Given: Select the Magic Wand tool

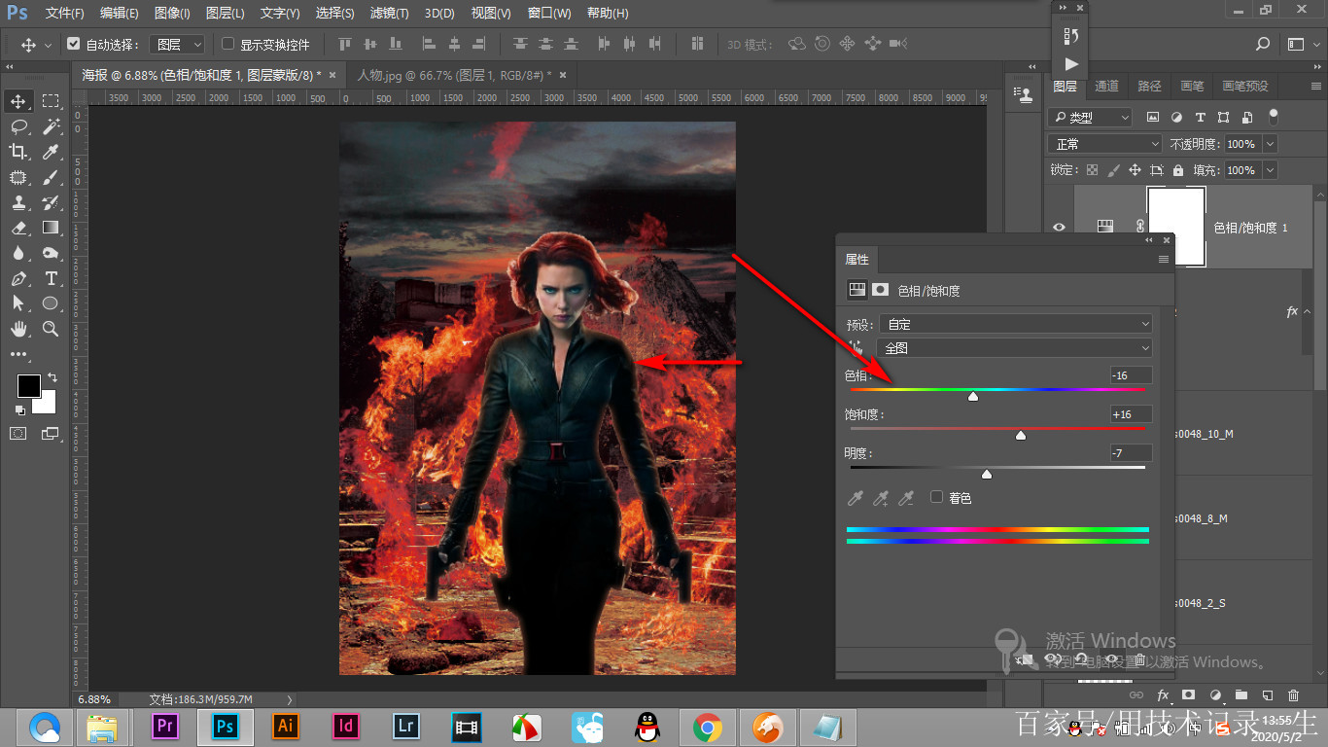Looking at the screenshot, I should (51, 126).
